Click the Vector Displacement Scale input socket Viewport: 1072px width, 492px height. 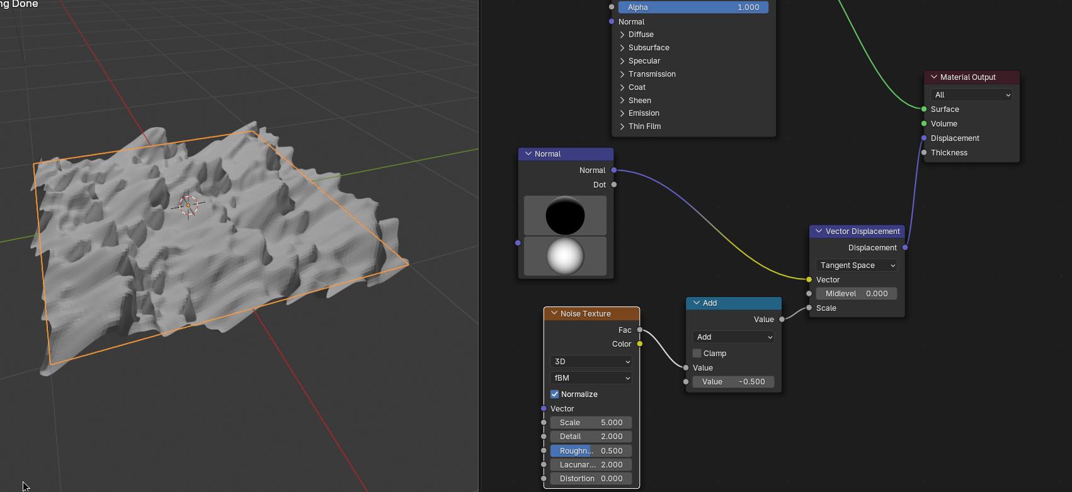(809, 308)
